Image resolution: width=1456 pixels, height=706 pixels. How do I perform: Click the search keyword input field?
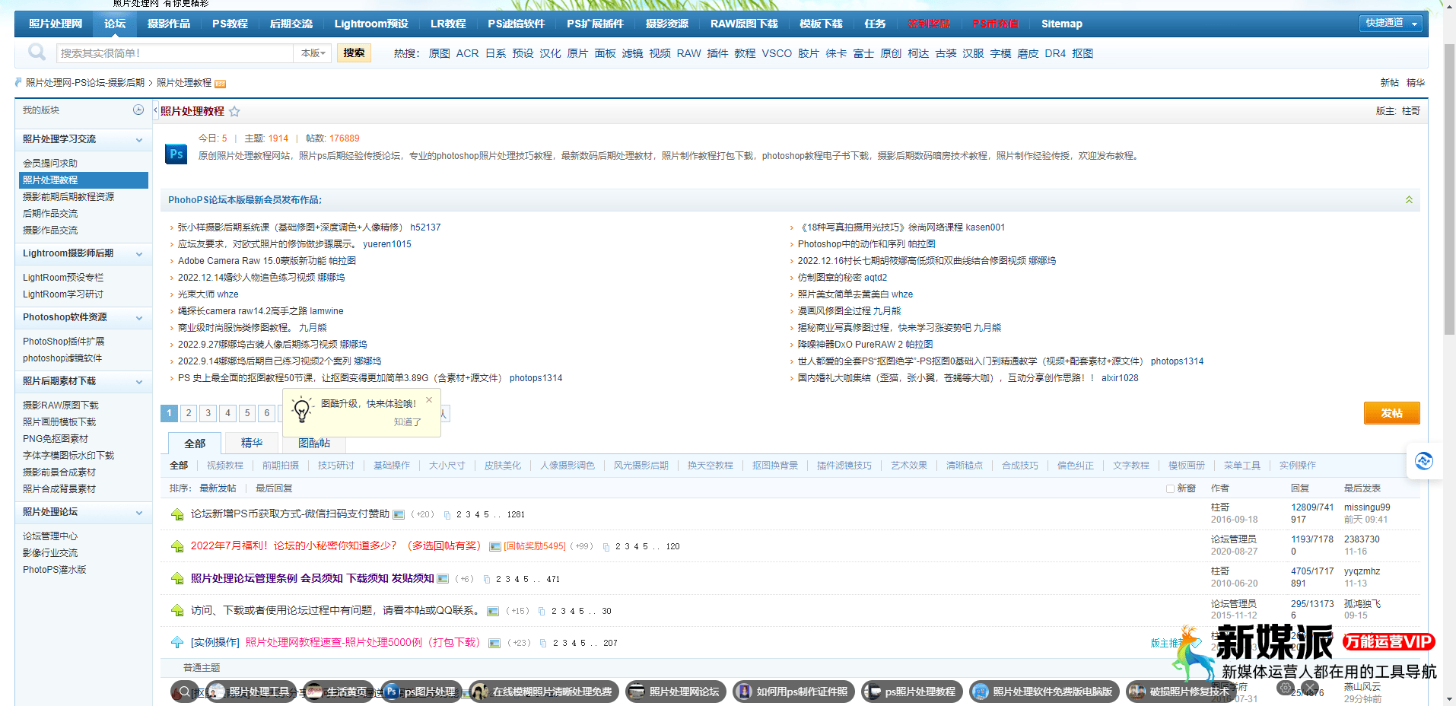(175, 53)
